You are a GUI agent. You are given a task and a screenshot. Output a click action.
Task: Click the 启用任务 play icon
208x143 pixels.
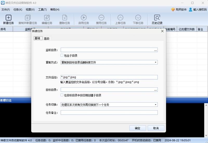point(83,18)
